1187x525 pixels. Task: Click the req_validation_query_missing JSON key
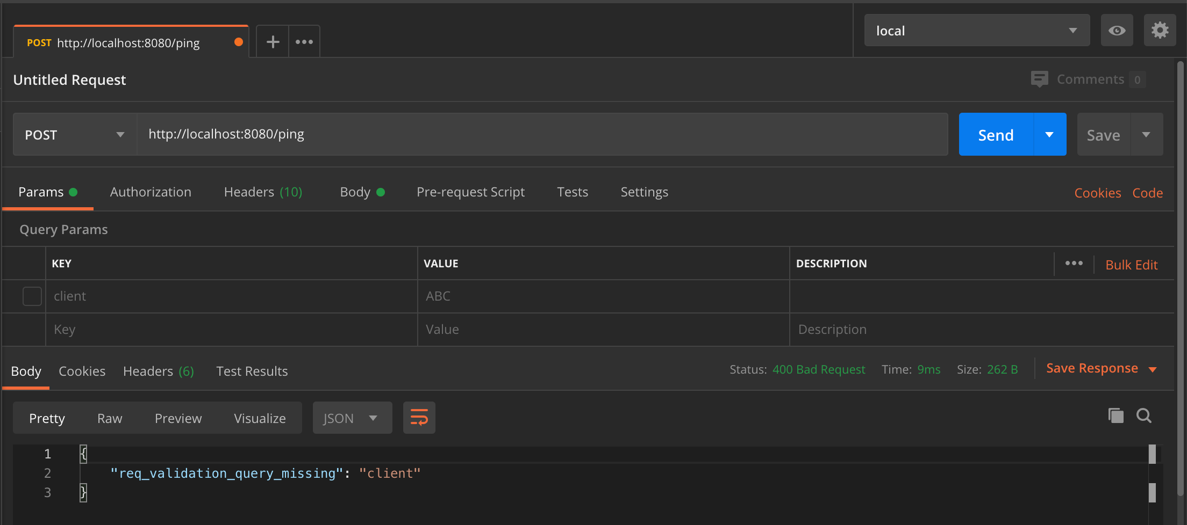click(x=226, y=473)
